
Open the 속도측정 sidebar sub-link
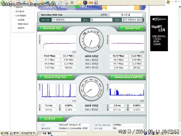click(x=21, y=20)
